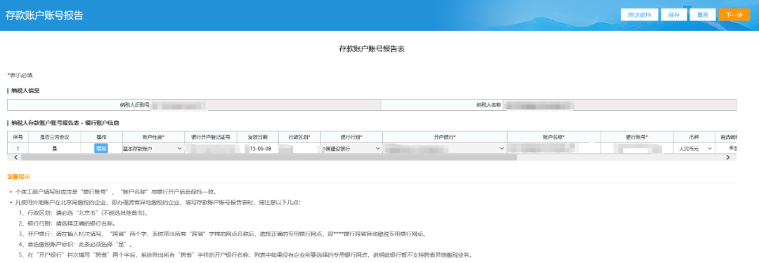Image resolution: width=759 pixels, height=263 pixels.
Task: Open the 账户性质 dropdown showing 基本存款账户
Action: (x=153, y=149)
